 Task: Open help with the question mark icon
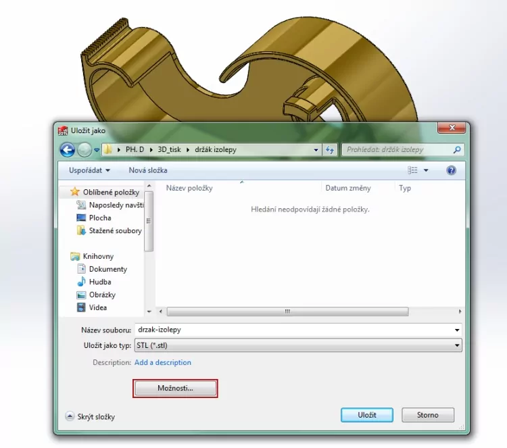[x=451, y=170]
